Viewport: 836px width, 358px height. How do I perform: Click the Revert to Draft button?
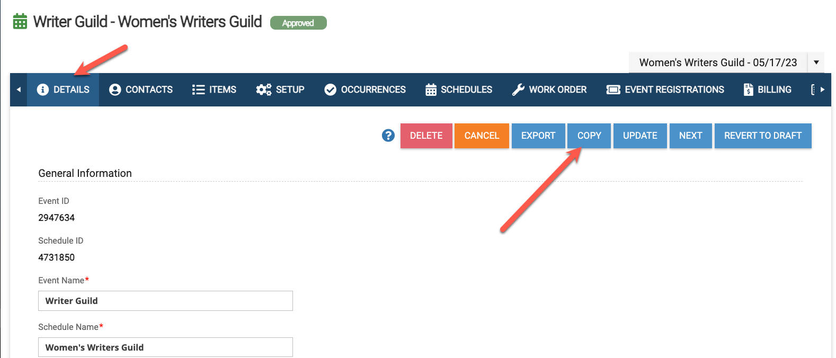[x=763, y=136]
